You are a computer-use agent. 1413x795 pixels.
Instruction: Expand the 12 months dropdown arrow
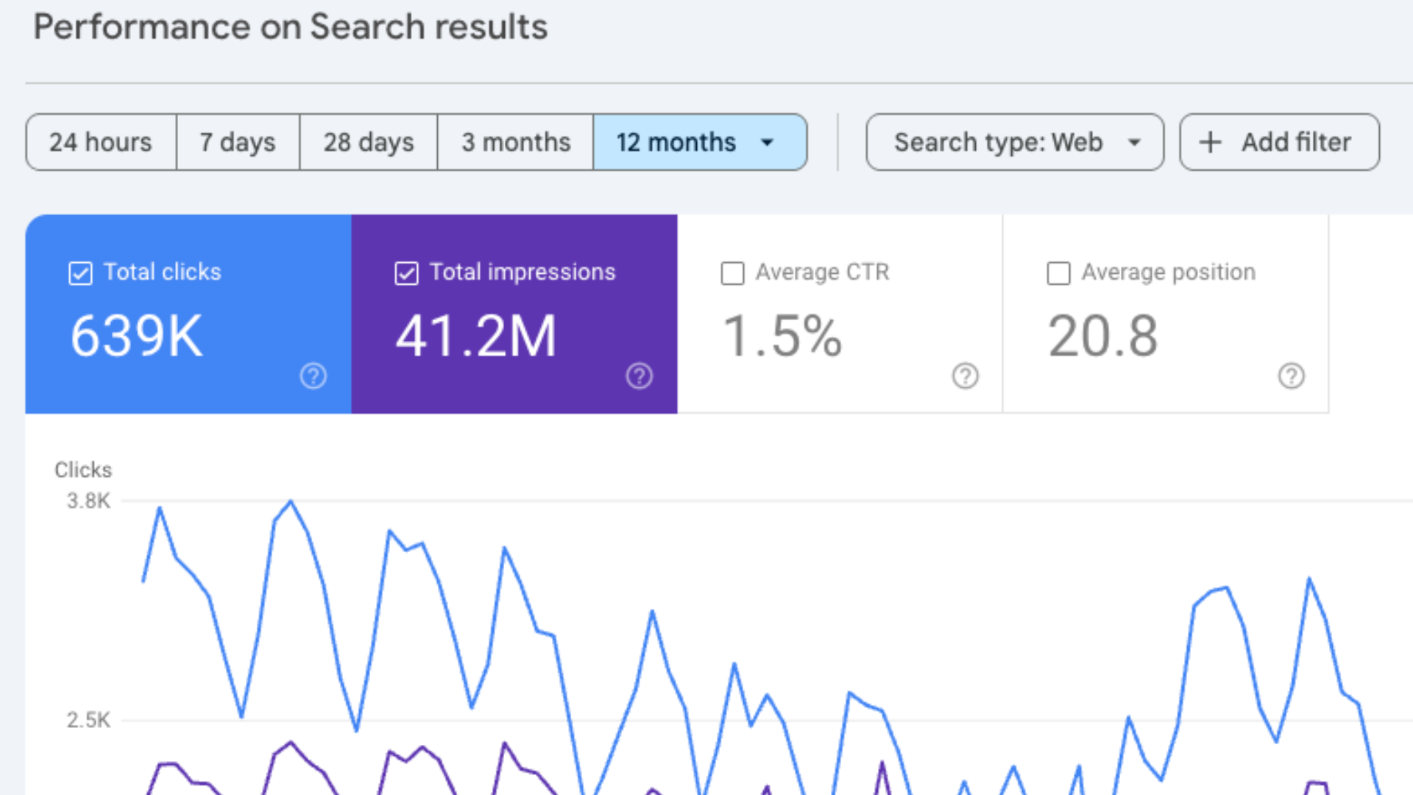(x=768, y=142)
